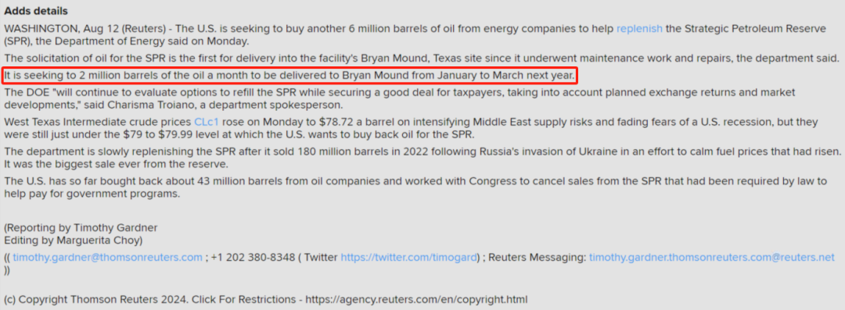Select the 'Adds details' heading
This screenshot has width=845, height=310.
click(36, 11)
